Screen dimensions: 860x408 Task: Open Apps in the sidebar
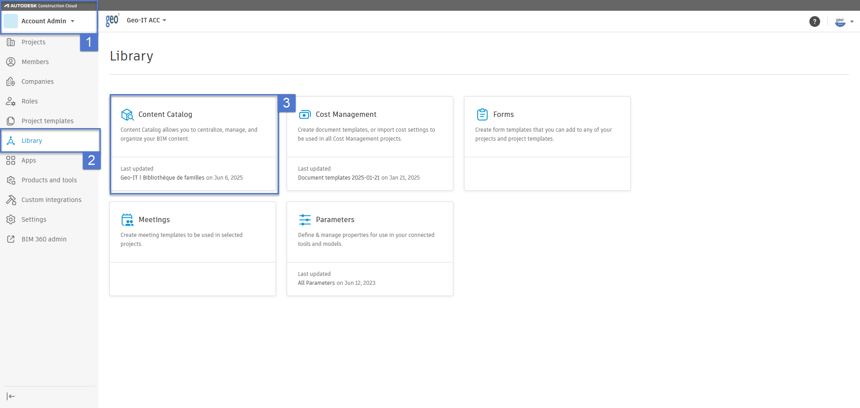(x=29, y=160)
